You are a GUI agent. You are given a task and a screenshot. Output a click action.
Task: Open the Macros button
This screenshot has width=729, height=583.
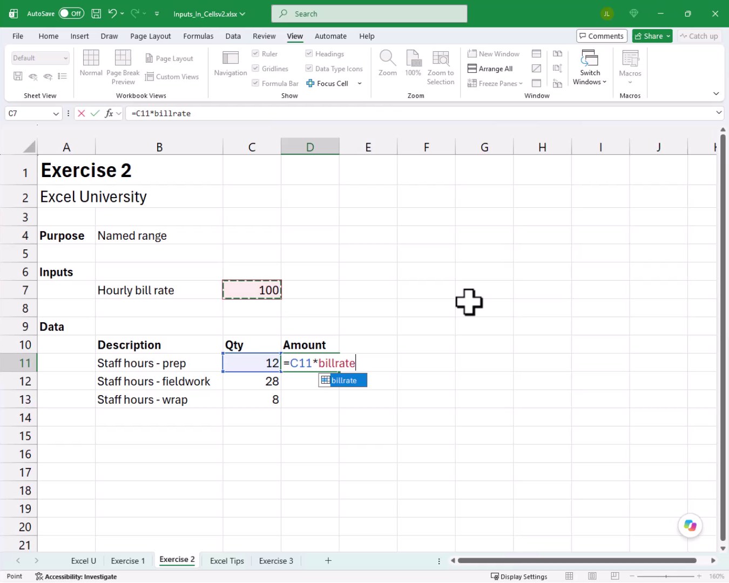(x=630, y=67)
